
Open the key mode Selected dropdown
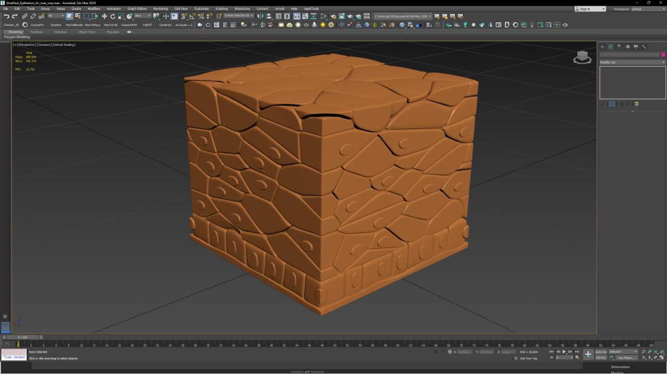click(x=623, y=352)
